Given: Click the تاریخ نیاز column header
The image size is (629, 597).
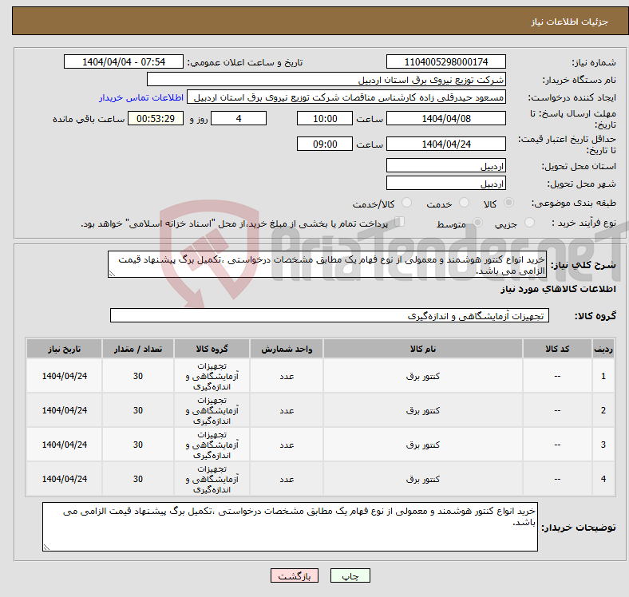Looking at the screenshot, I should 64,349.
